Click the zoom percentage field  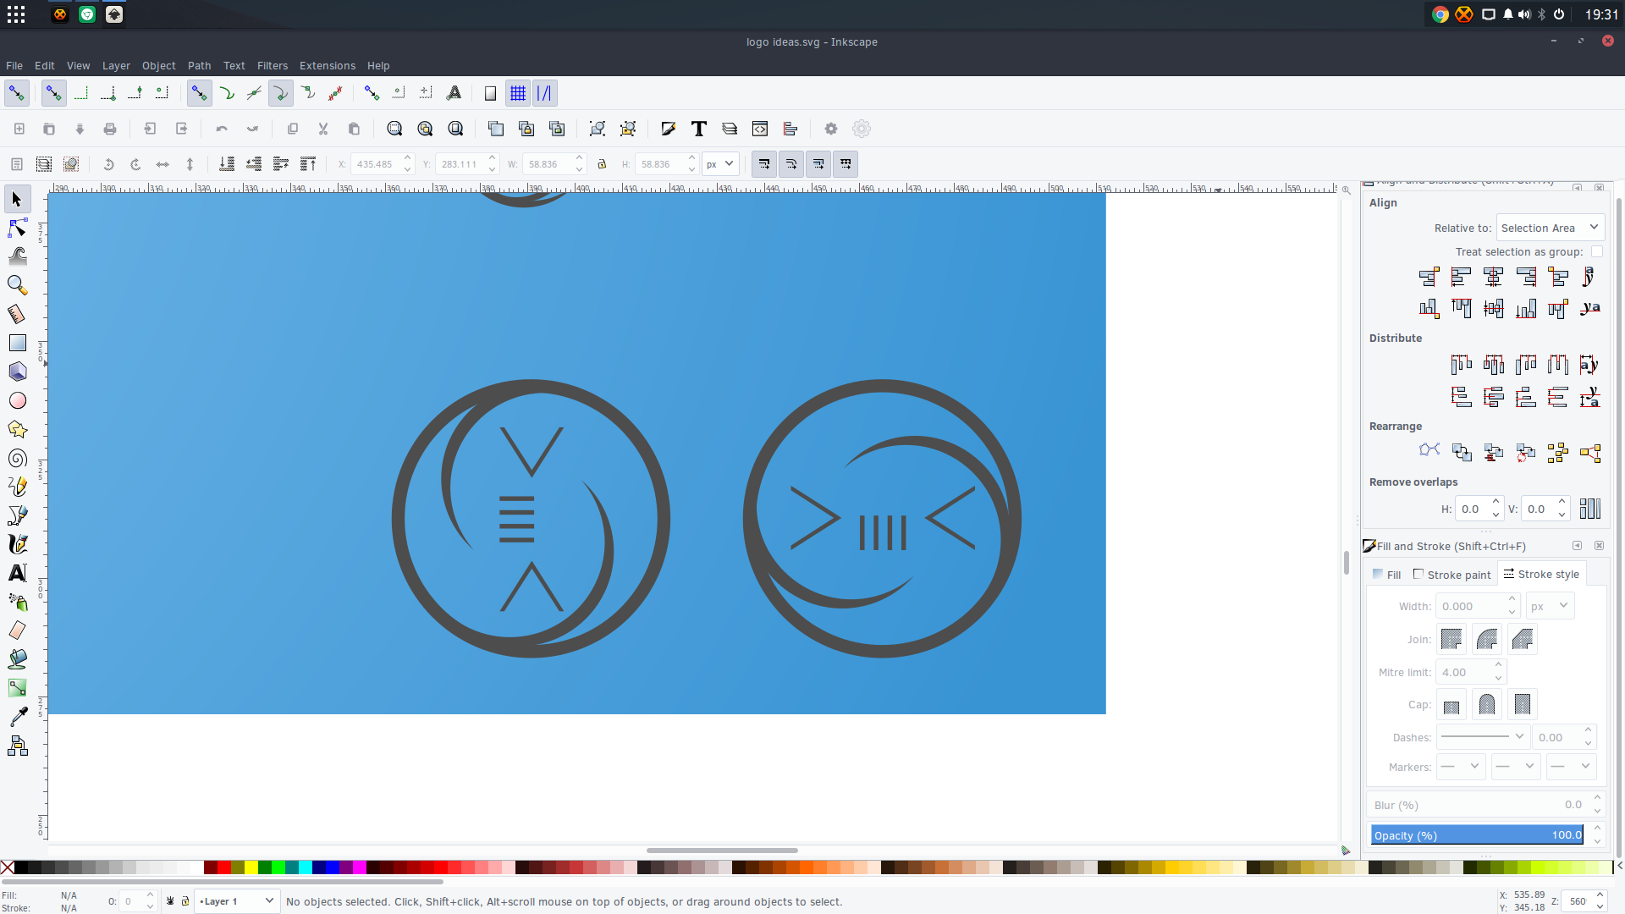[x=1578, y=901]
